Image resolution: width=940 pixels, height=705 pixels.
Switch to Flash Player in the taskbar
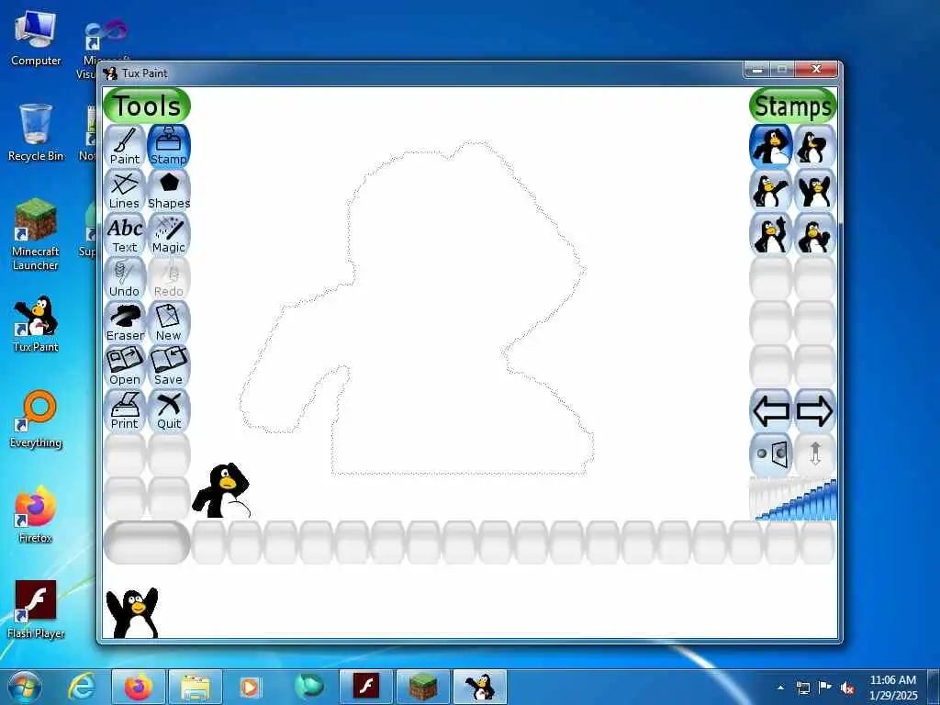coord(365,687)
